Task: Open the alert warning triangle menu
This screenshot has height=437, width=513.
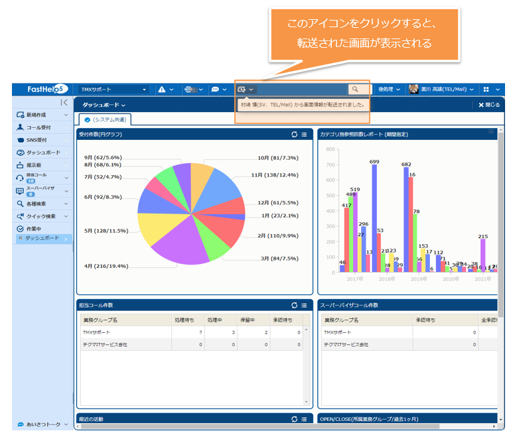Action: pos(162,89)
